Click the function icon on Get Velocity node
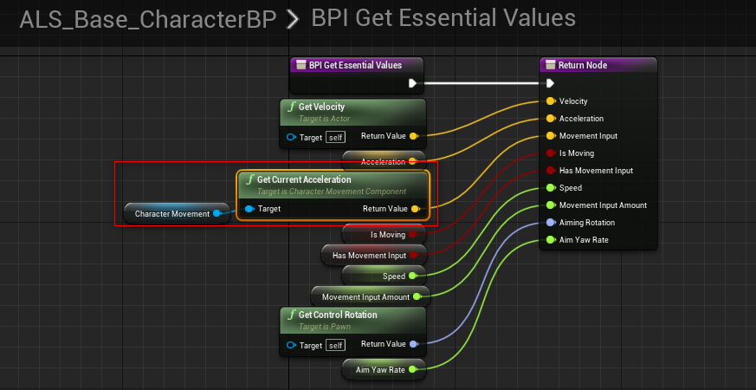This screenshot has width=756, height=390. [292, 107]
